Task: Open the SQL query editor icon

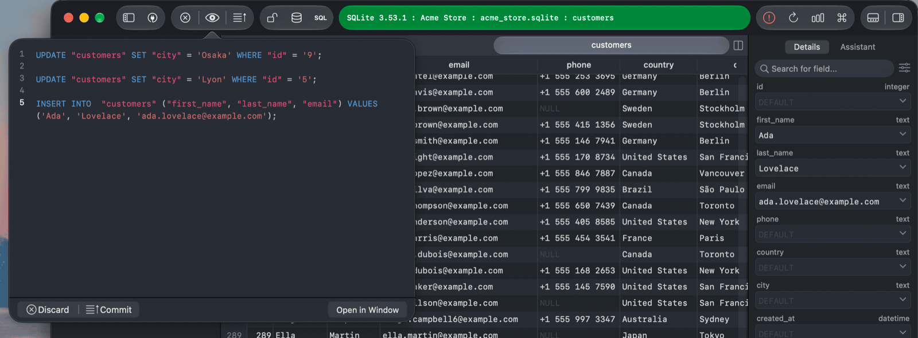Action: [321, 18]
